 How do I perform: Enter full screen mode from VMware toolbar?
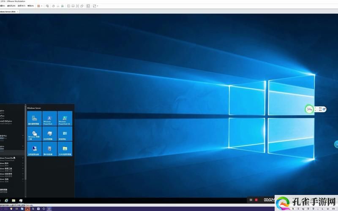(x=77, y=6)
